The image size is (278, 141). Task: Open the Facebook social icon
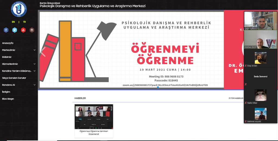6,30
